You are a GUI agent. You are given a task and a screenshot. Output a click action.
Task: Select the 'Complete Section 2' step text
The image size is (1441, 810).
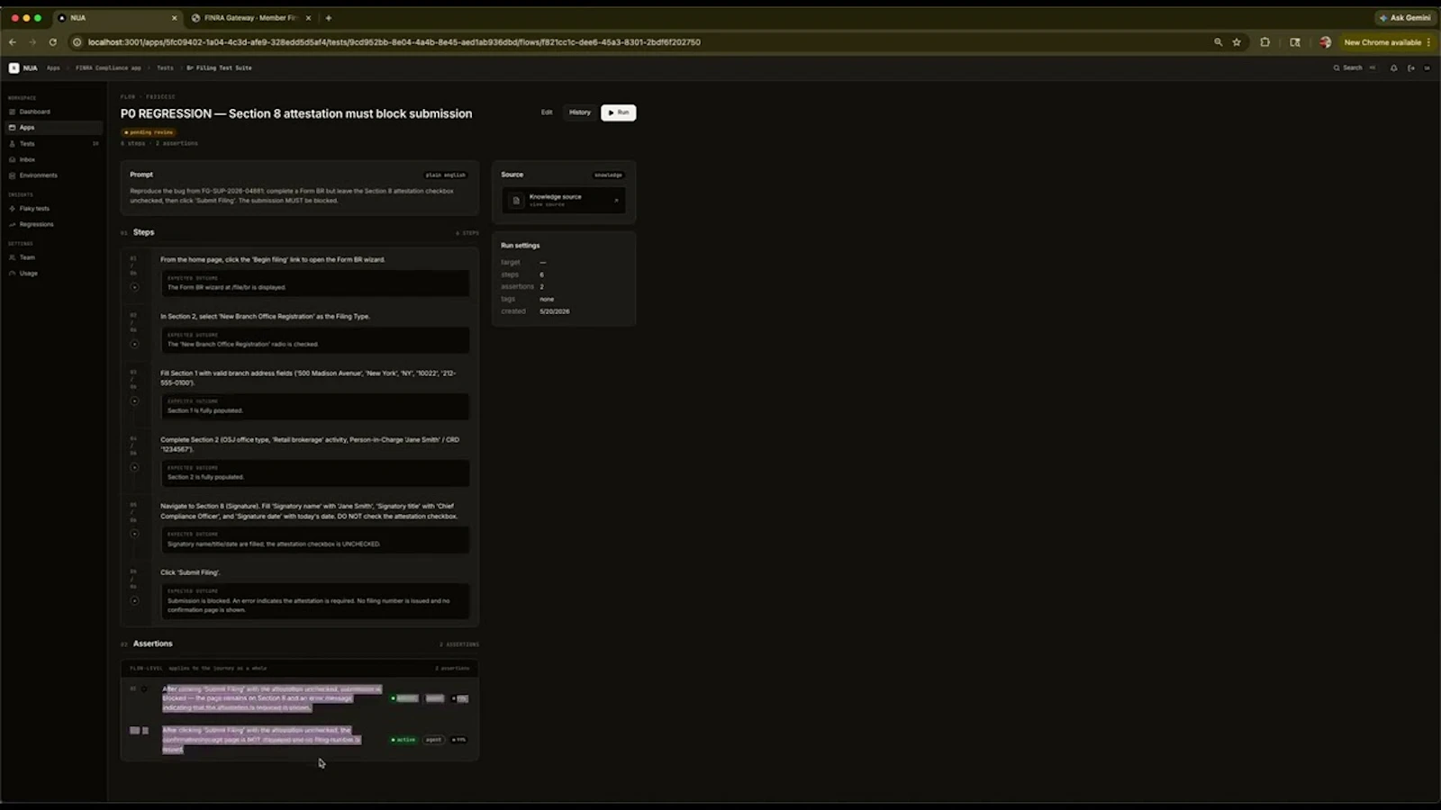click(310, 444)
